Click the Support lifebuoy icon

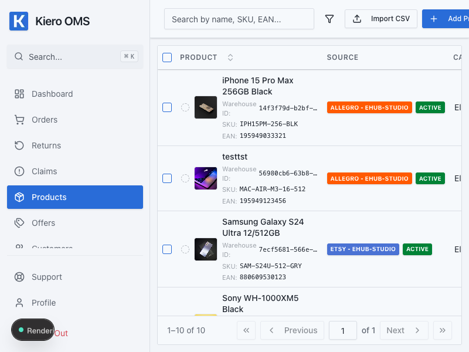(x=19, y=277)
